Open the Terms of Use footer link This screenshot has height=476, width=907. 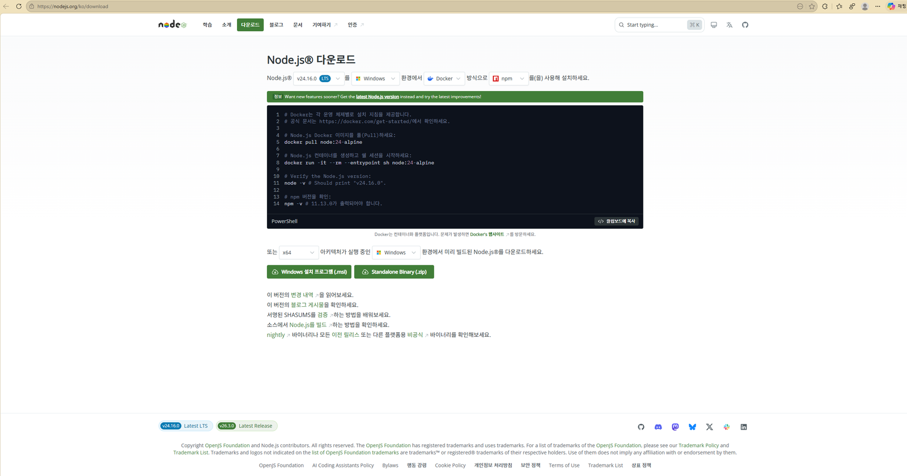click(x=564, y=465)
